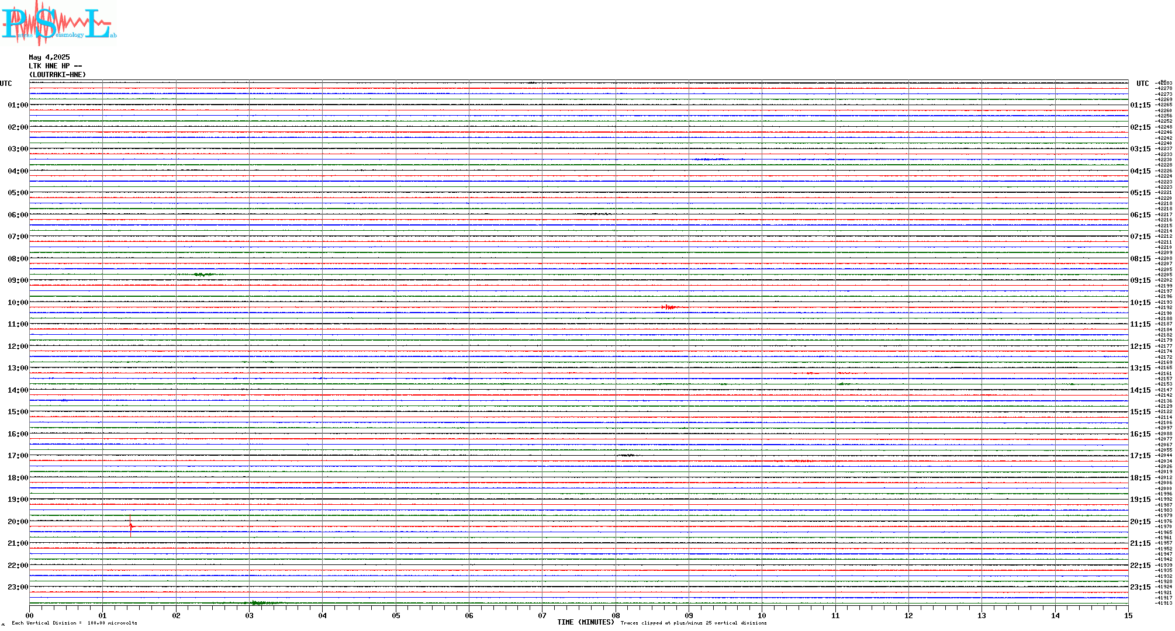The image size is (1175, 631).
Task: Click the 23:15 label on right side
Action: tap(1140, 587)
